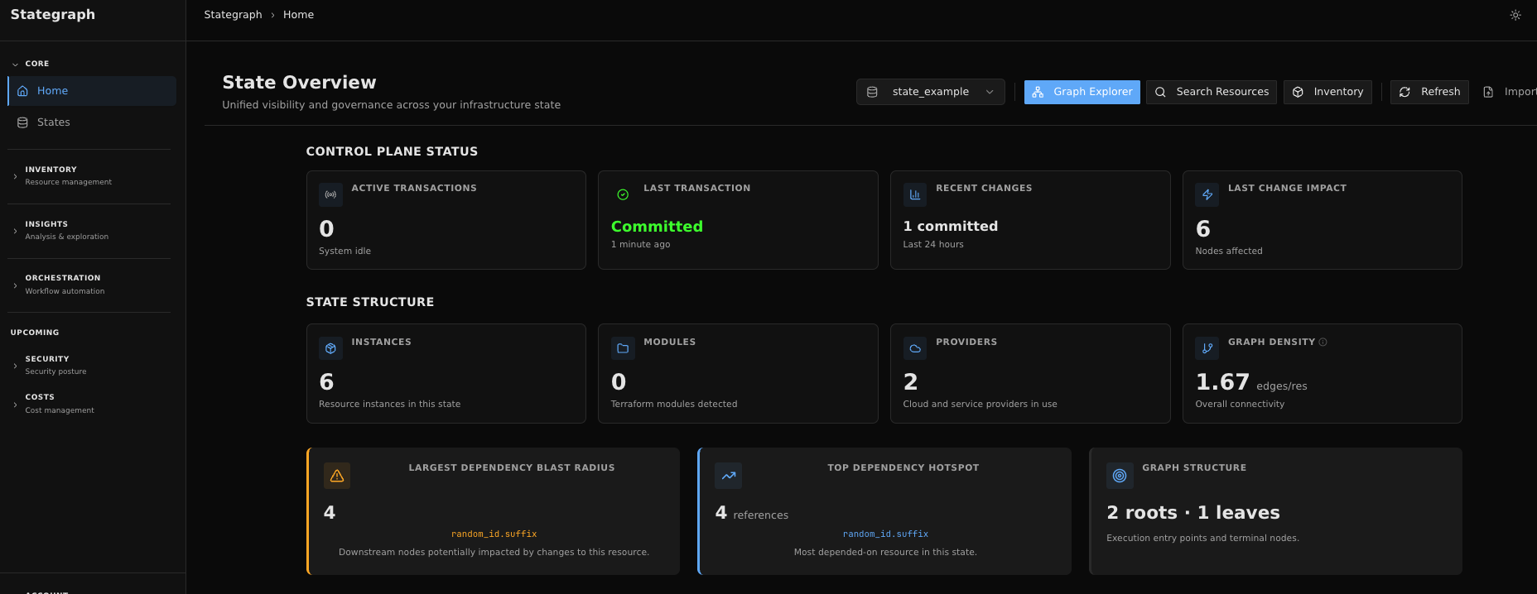Click the Graph Structure target icon
Viewport: 1537px width, 594px height.
[1120, 476]
